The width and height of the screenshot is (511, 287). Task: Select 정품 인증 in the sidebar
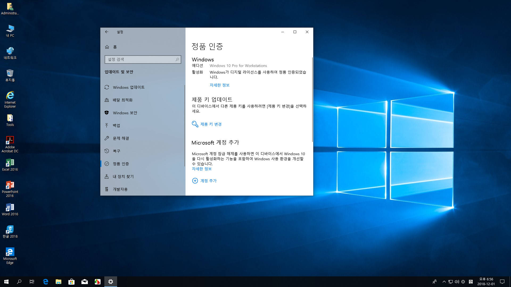(x=143, y=164)
